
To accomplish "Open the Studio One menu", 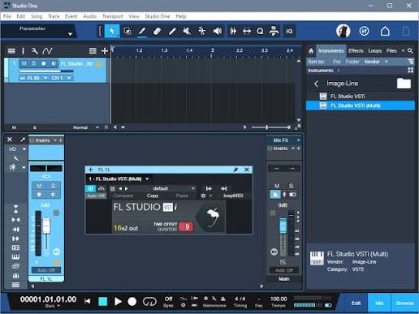I will click(158, 16).
